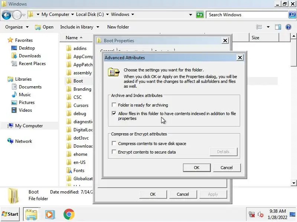
Task: Click the file list scroll down arrow
Action: point(294,183)
